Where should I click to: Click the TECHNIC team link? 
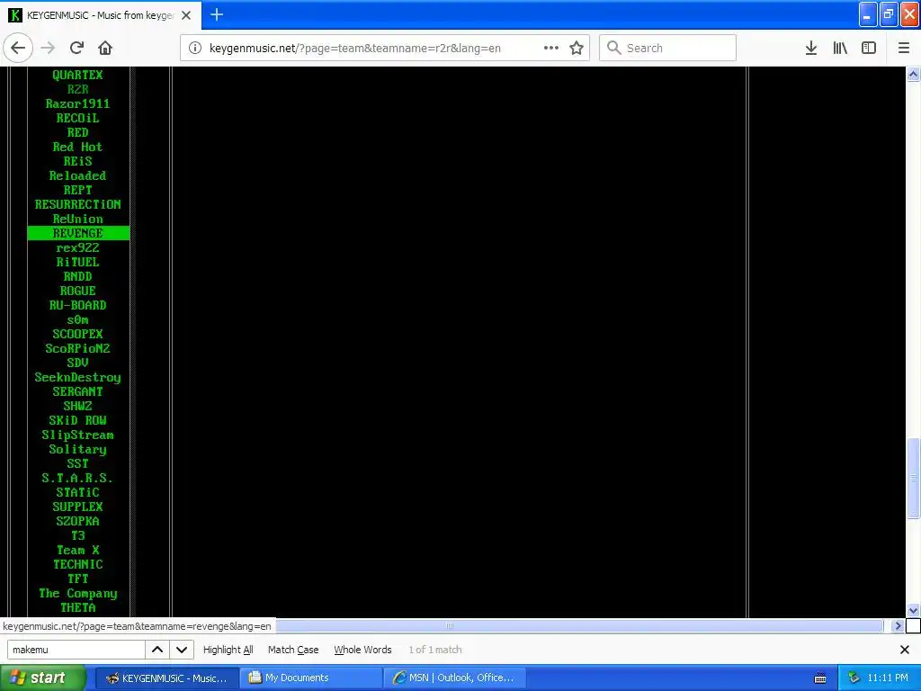tap(77, 564)
